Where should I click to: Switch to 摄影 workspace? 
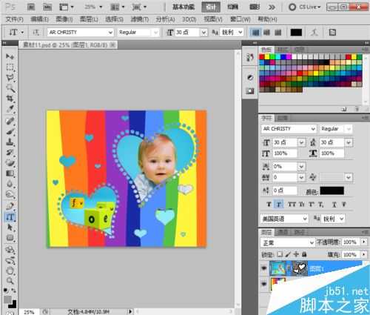click(255, 7)
